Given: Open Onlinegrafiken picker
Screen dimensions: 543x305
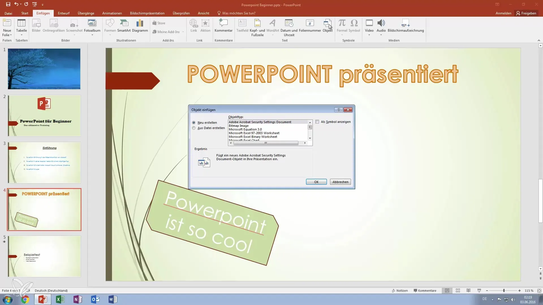Looking at the screenshot, I should (x=54, y=25).
